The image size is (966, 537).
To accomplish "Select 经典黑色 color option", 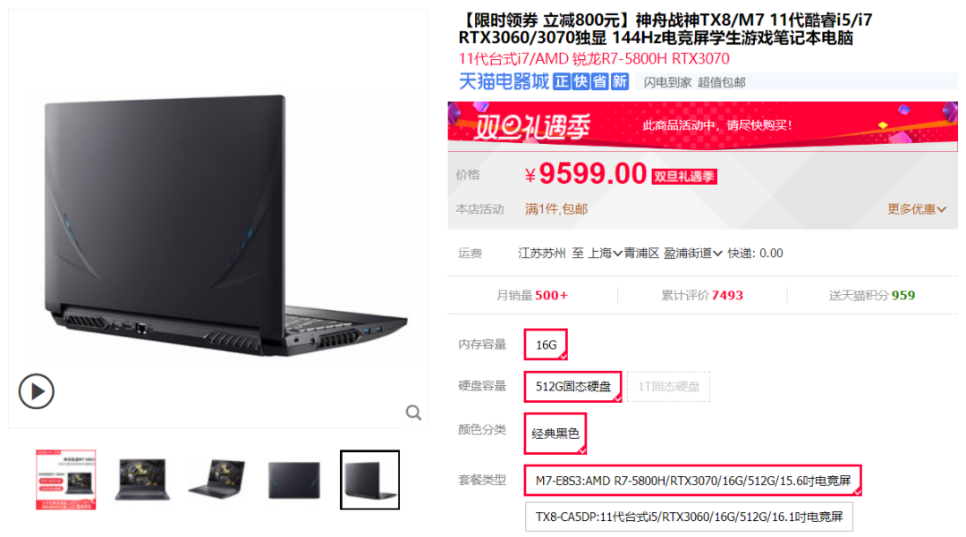I will point(555,433).
